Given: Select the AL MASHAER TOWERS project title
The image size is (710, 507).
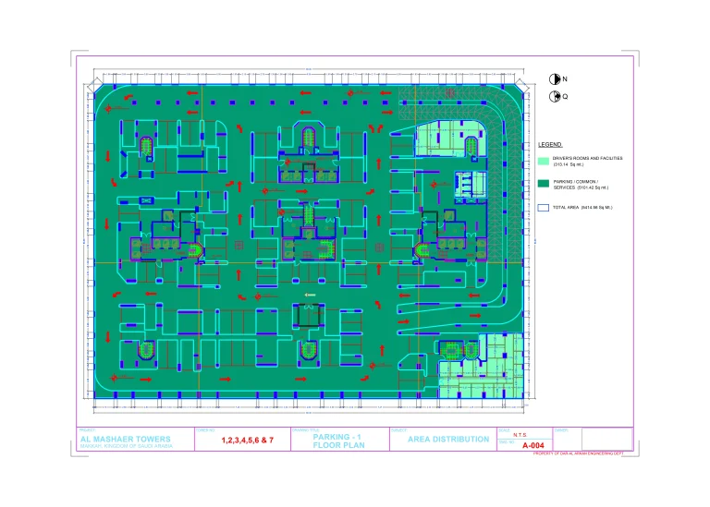Looking at the screenshot, I should (x=119, y=440).
